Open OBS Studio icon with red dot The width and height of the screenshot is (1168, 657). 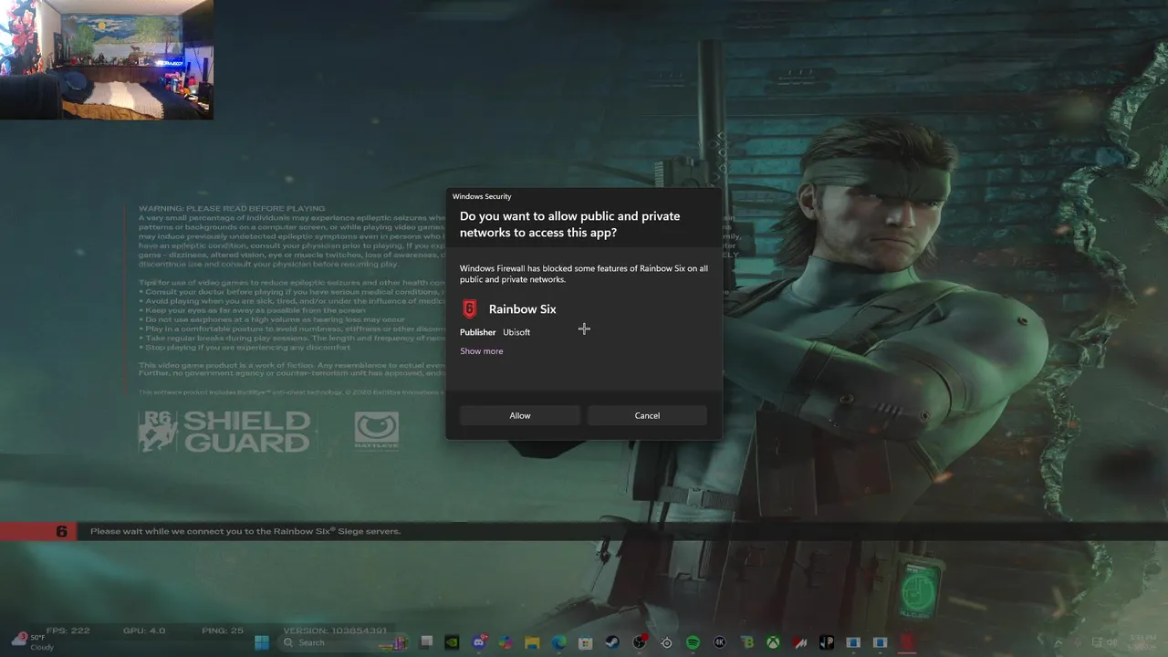[640, 642]
